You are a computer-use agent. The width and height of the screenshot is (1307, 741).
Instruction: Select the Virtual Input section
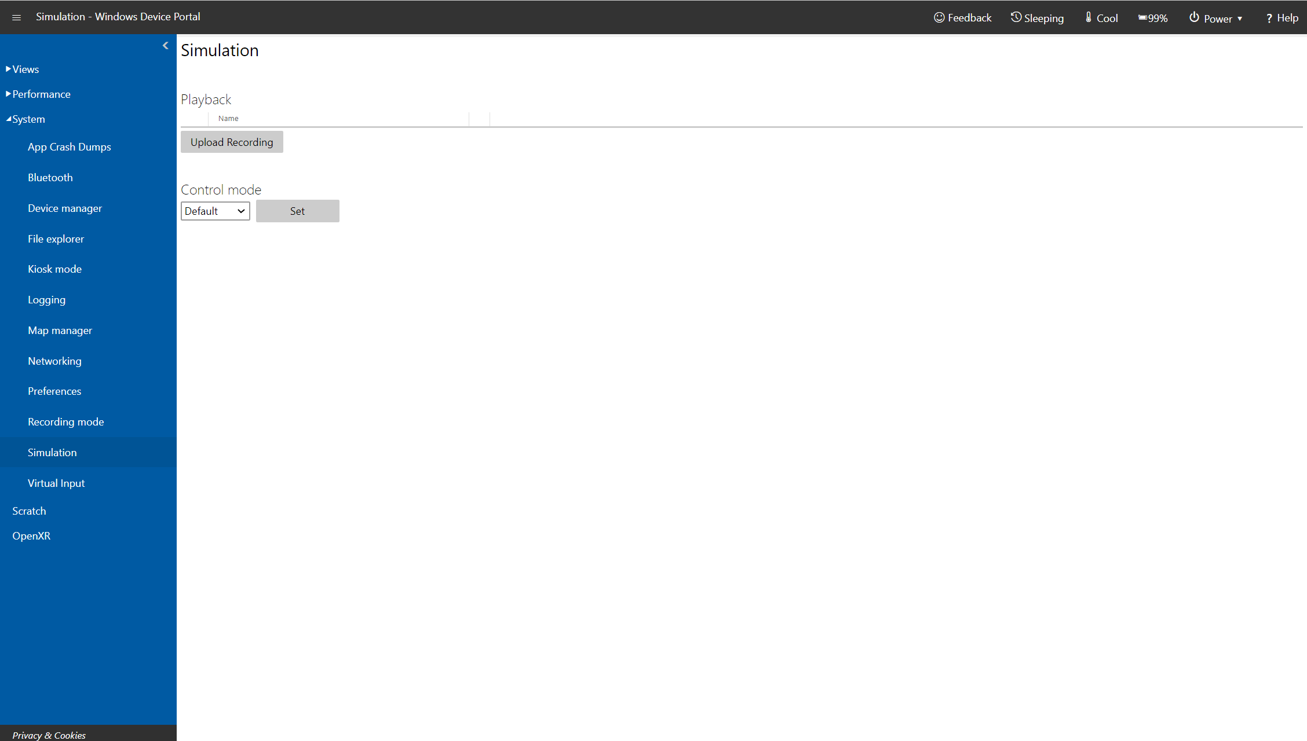[x=56, y=482]
